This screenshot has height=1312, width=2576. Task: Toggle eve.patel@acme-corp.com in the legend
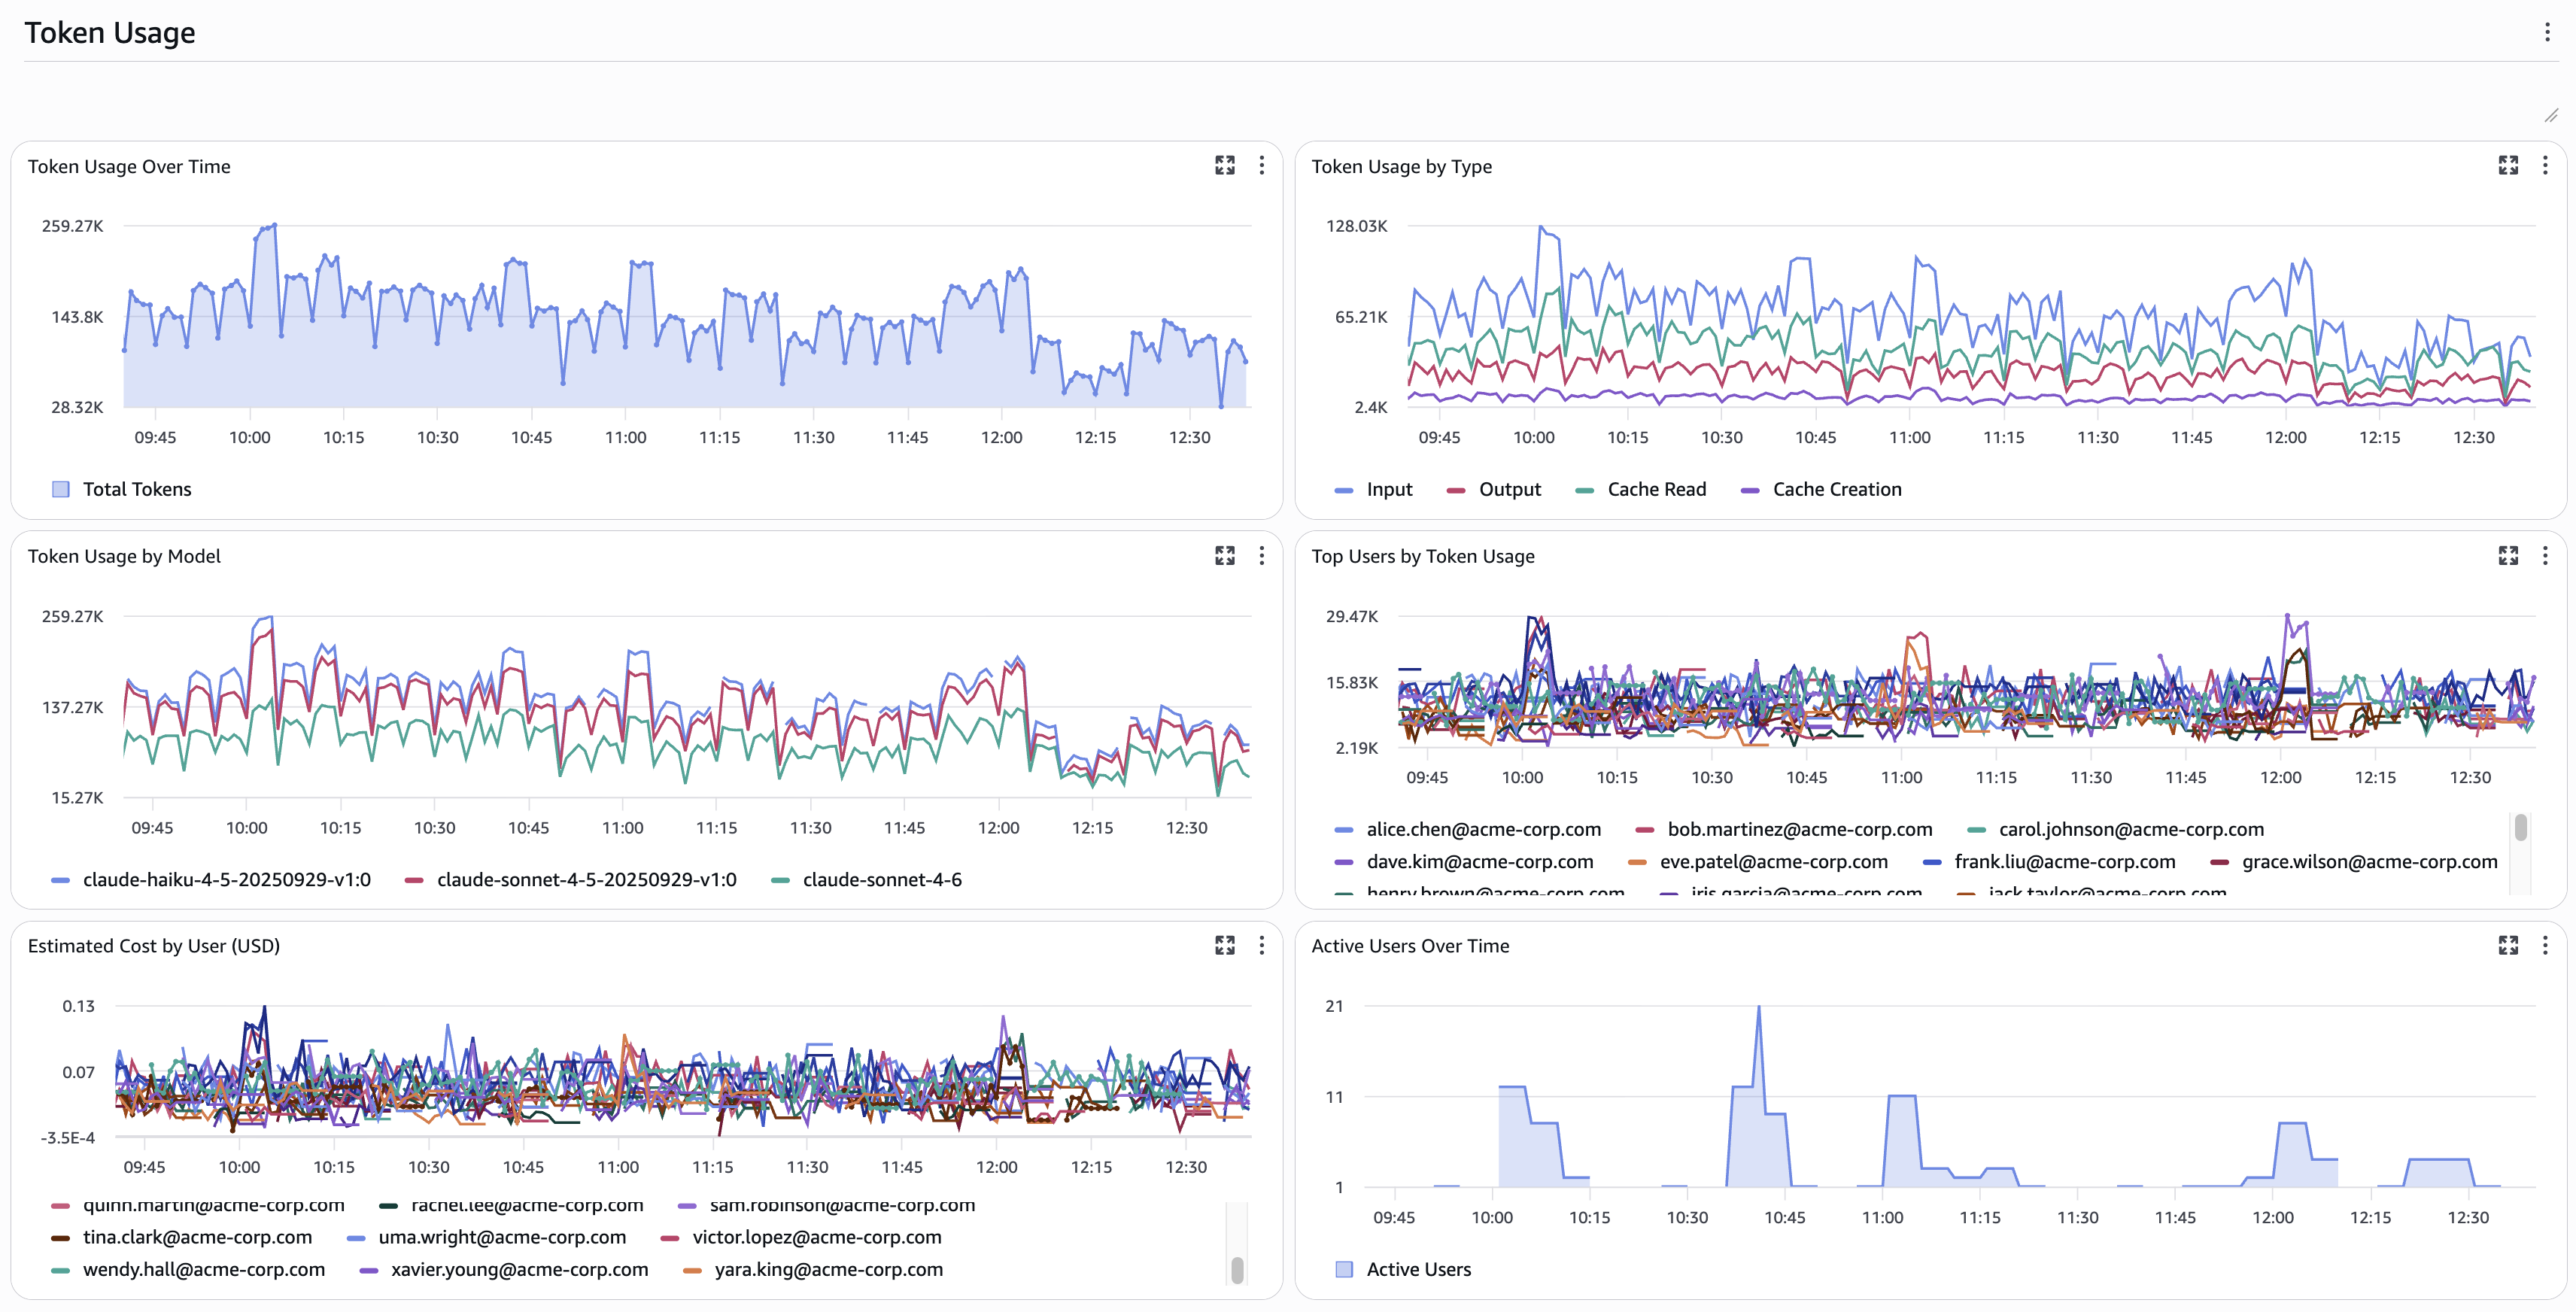click(x=1758, y=861)
